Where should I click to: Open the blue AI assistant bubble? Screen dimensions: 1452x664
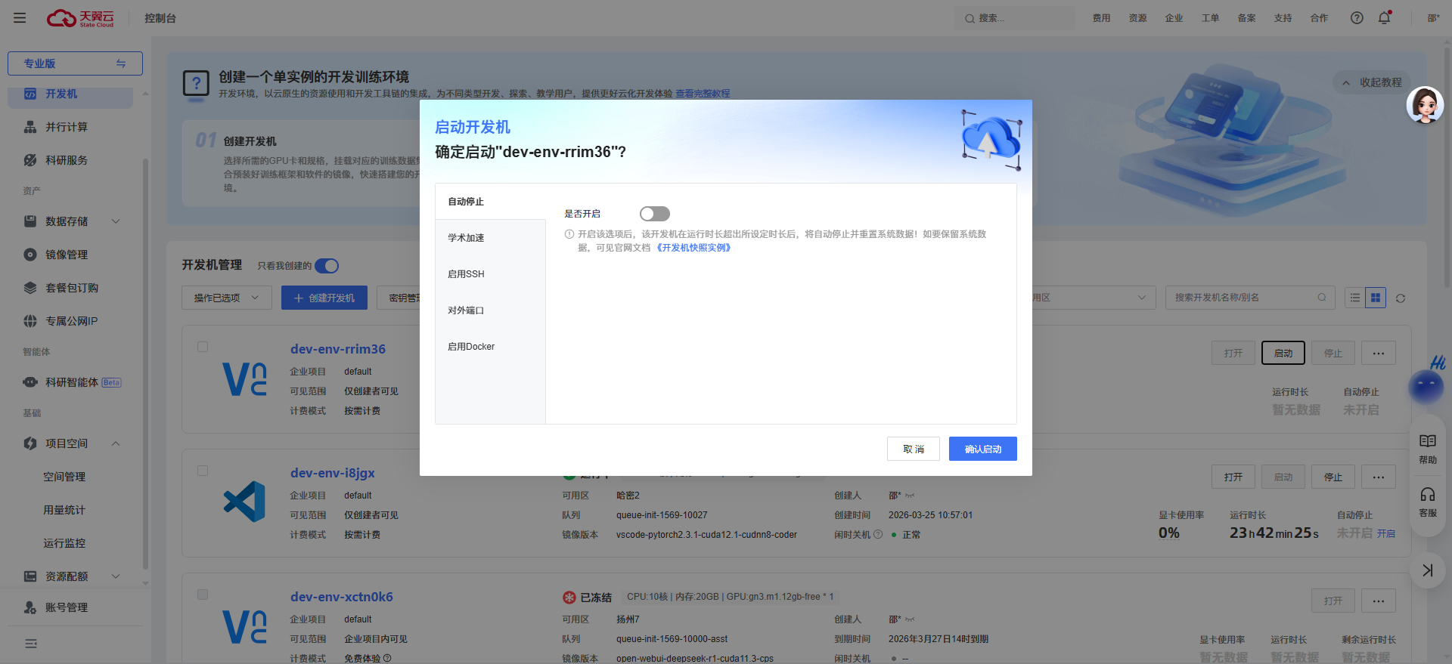1426,386
